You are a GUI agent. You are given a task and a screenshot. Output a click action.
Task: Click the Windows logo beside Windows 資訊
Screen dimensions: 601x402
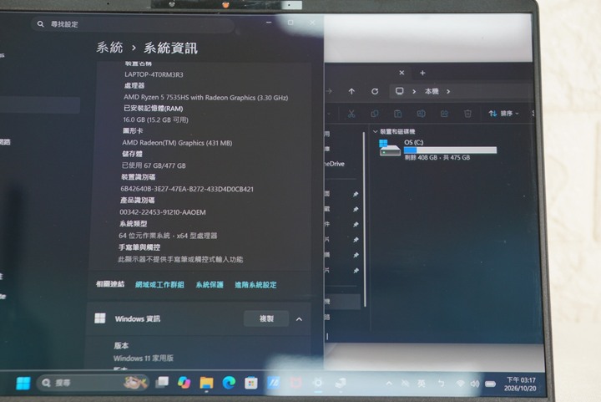coord(100,318)
